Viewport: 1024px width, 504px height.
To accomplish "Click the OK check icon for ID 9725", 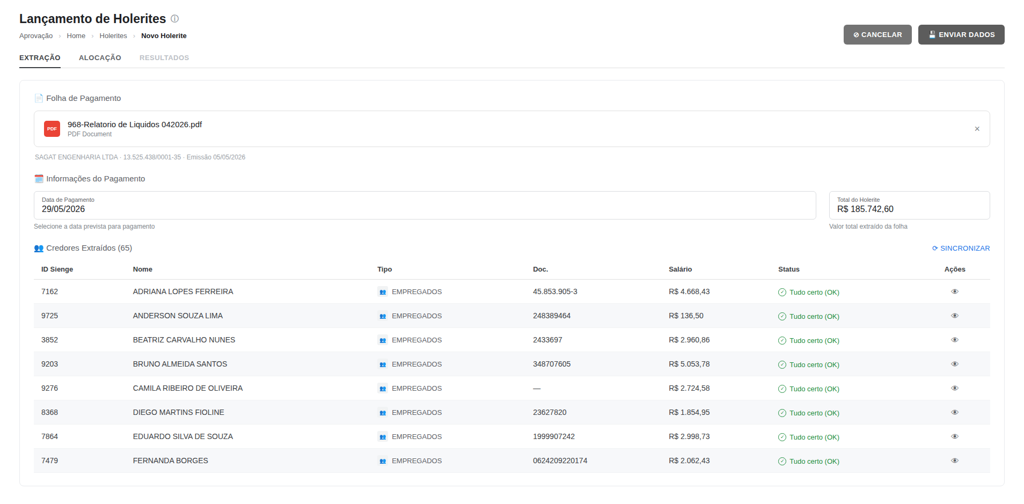I will [x=782, y=317].
